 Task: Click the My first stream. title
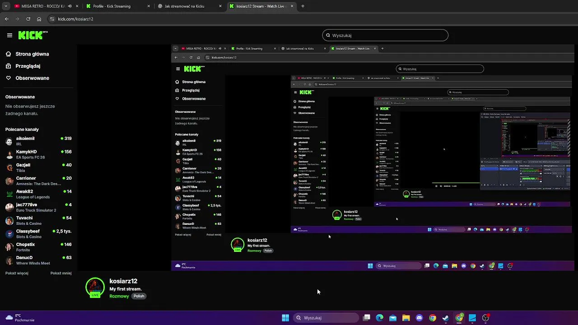click(x=126, y=289)
